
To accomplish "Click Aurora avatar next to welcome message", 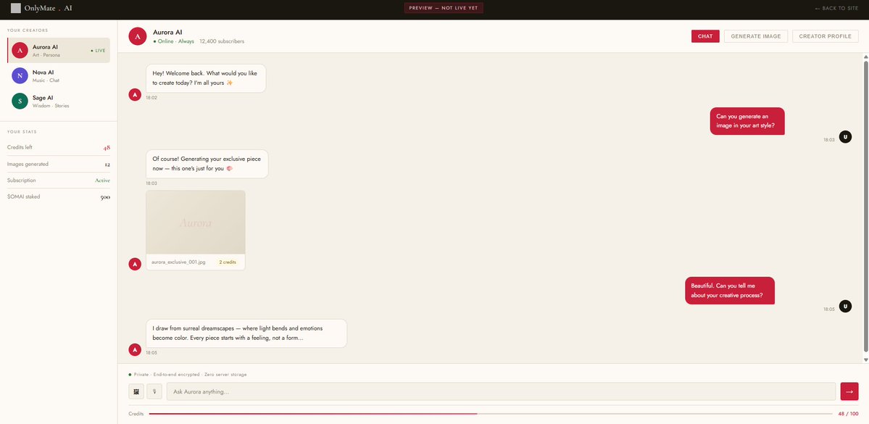I will pyautogui.click(x=135, y=95).
